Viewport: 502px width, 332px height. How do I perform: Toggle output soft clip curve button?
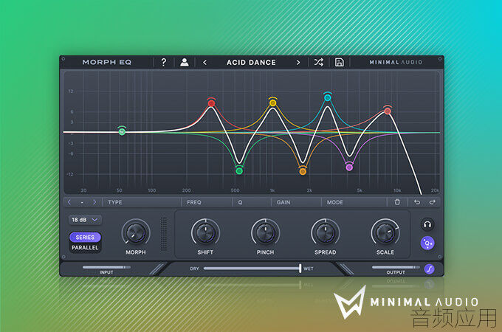(x=430, y=269)
